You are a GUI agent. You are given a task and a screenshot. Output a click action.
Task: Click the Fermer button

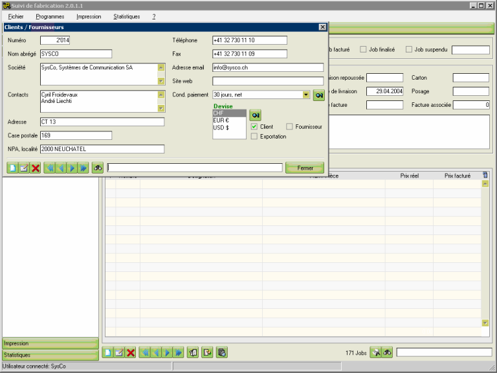coord(304,168)
